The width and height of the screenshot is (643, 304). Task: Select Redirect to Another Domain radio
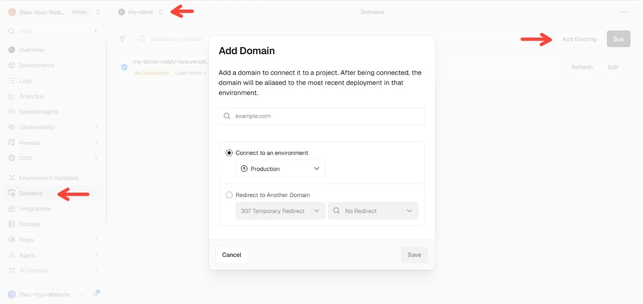(x=229, y=195)
